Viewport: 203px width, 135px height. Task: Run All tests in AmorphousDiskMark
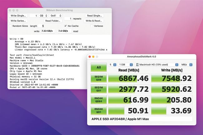(98, 67)
